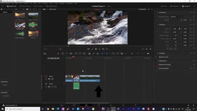This screenshot has height=111, width=197.
Task: Open the Playback menu
Action: 45,3
